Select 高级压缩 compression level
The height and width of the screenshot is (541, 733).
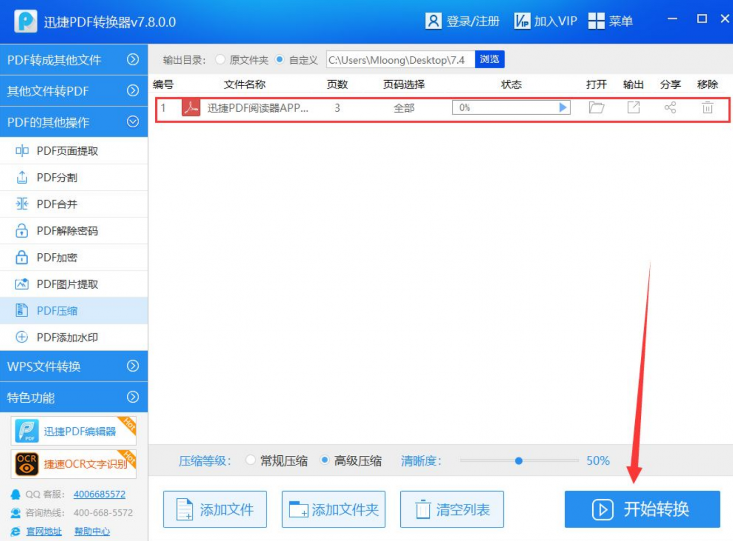(x=325, y=460)
